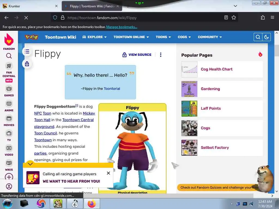This screenshot has height=209, width=279.
Task: Click the horizontal scrollbar right arrow
Action: point(272,196)
